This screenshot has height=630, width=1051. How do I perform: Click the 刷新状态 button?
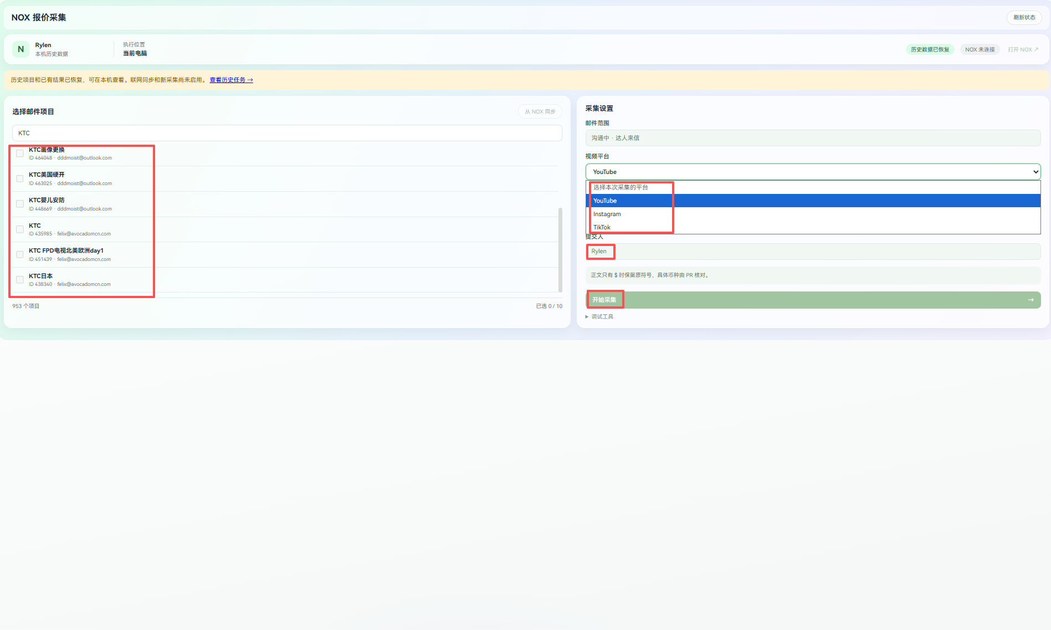click(x=1024, y=18)
